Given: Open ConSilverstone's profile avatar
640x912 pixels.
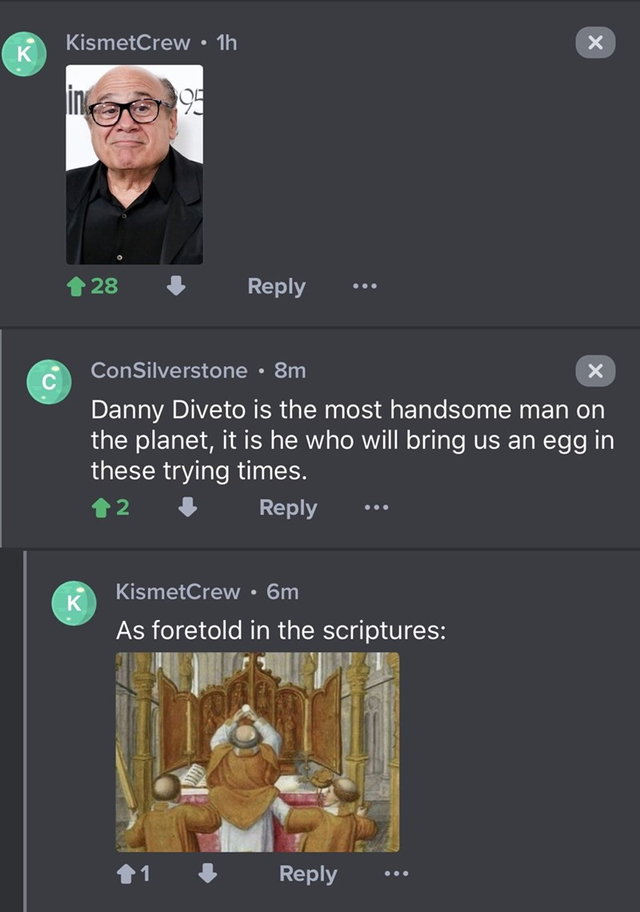Looking at the screenshot, I should (x=49, y=382).
